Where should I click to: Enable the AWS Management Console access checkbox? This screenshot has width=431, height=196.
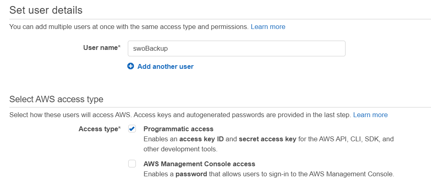coord(132,164)
